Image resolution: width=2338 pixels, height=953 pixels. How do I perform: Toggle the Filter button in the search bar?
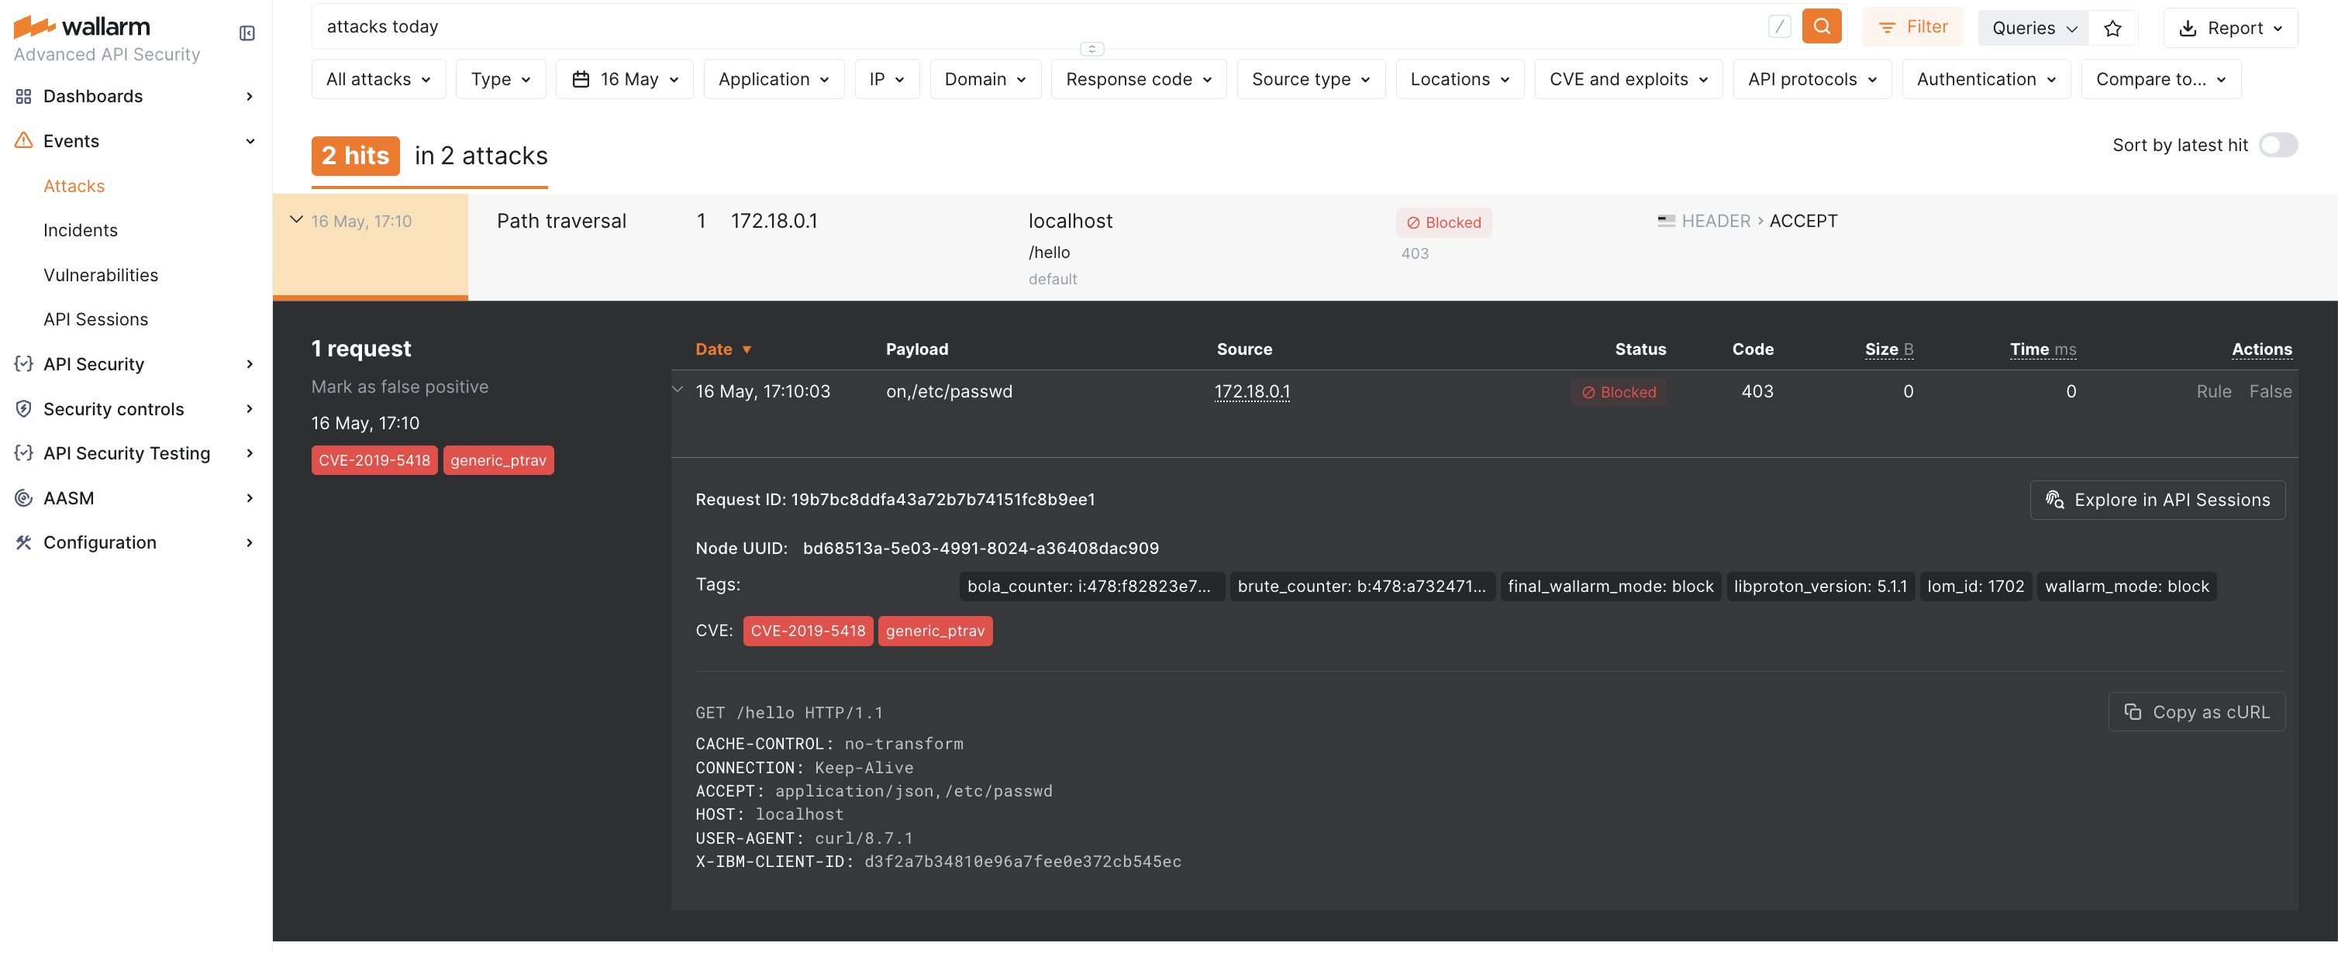1912,27
